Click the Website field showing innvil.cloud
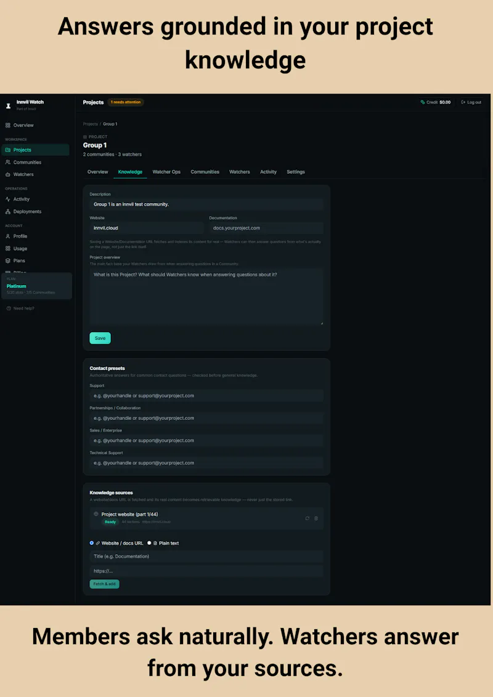Image resolution: width=493 pixels, height=697 pixels. [x=147, y=228]
